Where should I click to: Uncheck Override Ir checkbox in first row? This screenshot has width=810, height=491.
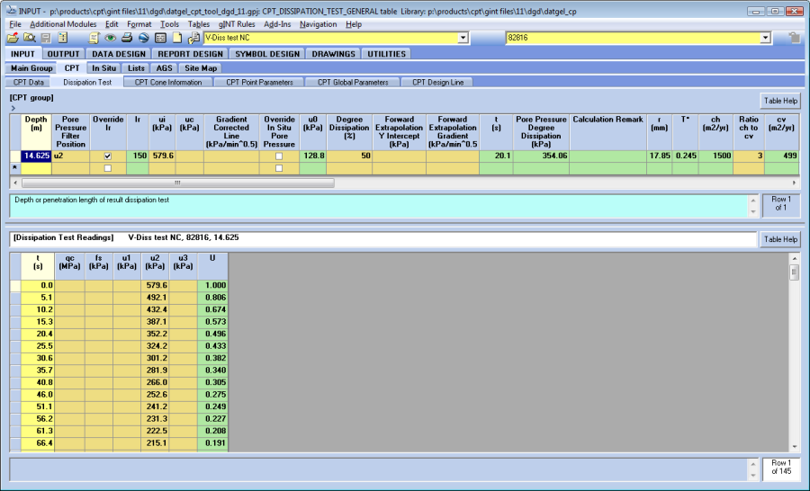point(108,156)
